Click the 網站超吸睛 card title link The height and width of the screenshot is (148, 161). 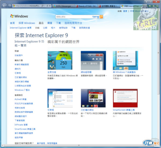pos(86,72)
